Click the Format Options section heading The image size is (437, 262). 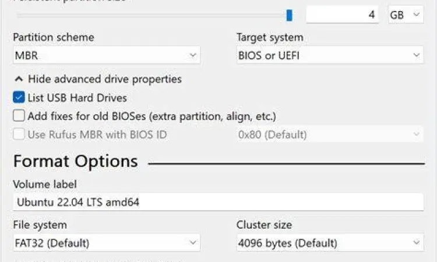[75, 161]
